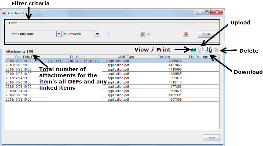Screen dimensions: 263x146
Task: Sort by the File Name column header
Action: coord(77,57)
